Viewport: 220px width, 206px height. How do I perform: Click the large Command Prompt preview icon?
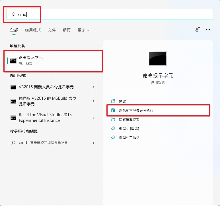pos(158,58)
